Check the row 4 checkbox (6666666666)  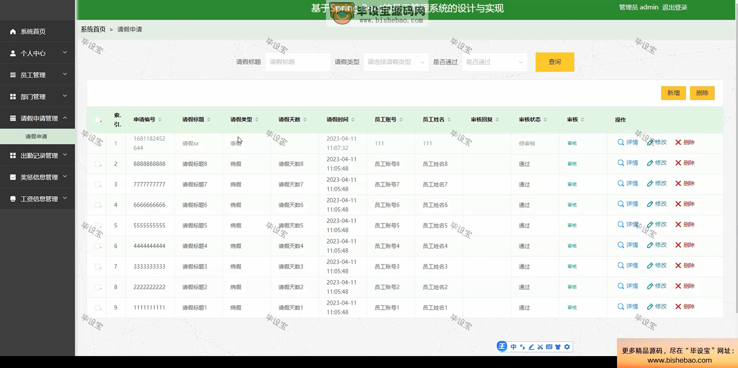pyautogui.click(x=97, y=205)
